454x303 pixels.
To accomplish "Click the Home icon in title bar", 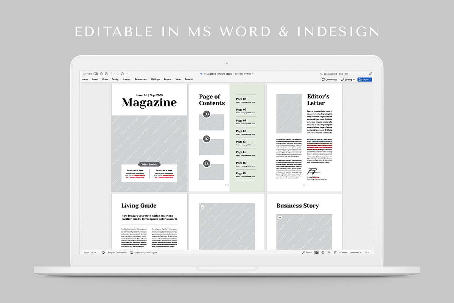I will click(x=102, y=74).
